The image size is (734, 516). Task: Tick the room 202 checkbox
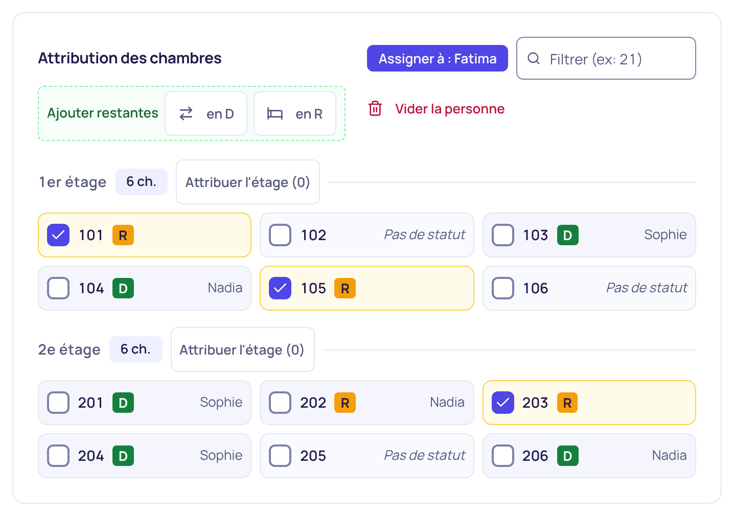[x=280, y=403]
